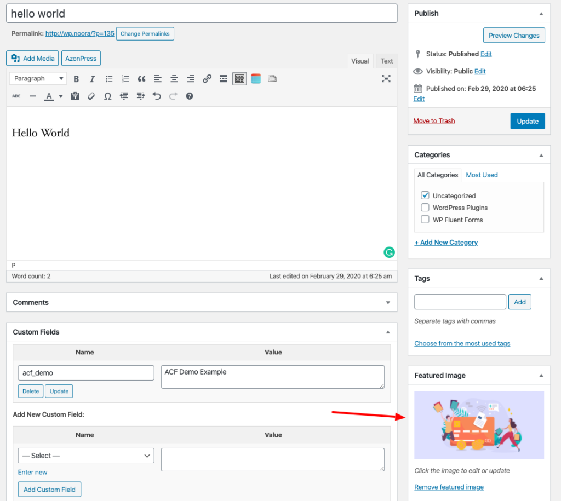Image resolution: width=561 pixels, height=501 pixels.
Task: Open the Most Used categories tab
Action: 482,175
